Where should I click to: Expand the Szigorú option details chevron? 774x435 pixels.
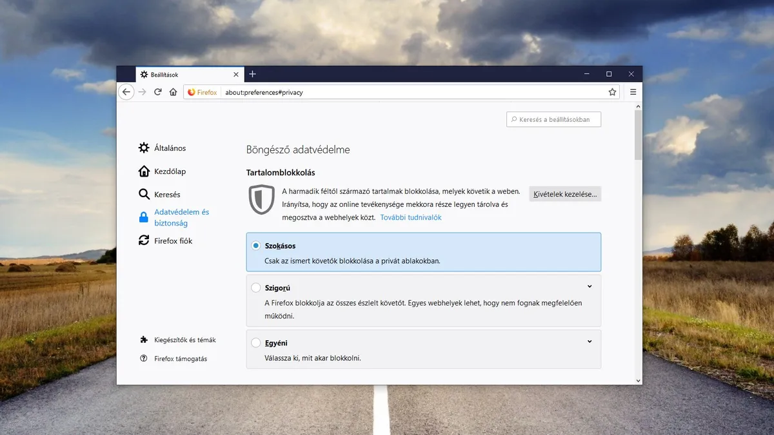coord(589,286)
